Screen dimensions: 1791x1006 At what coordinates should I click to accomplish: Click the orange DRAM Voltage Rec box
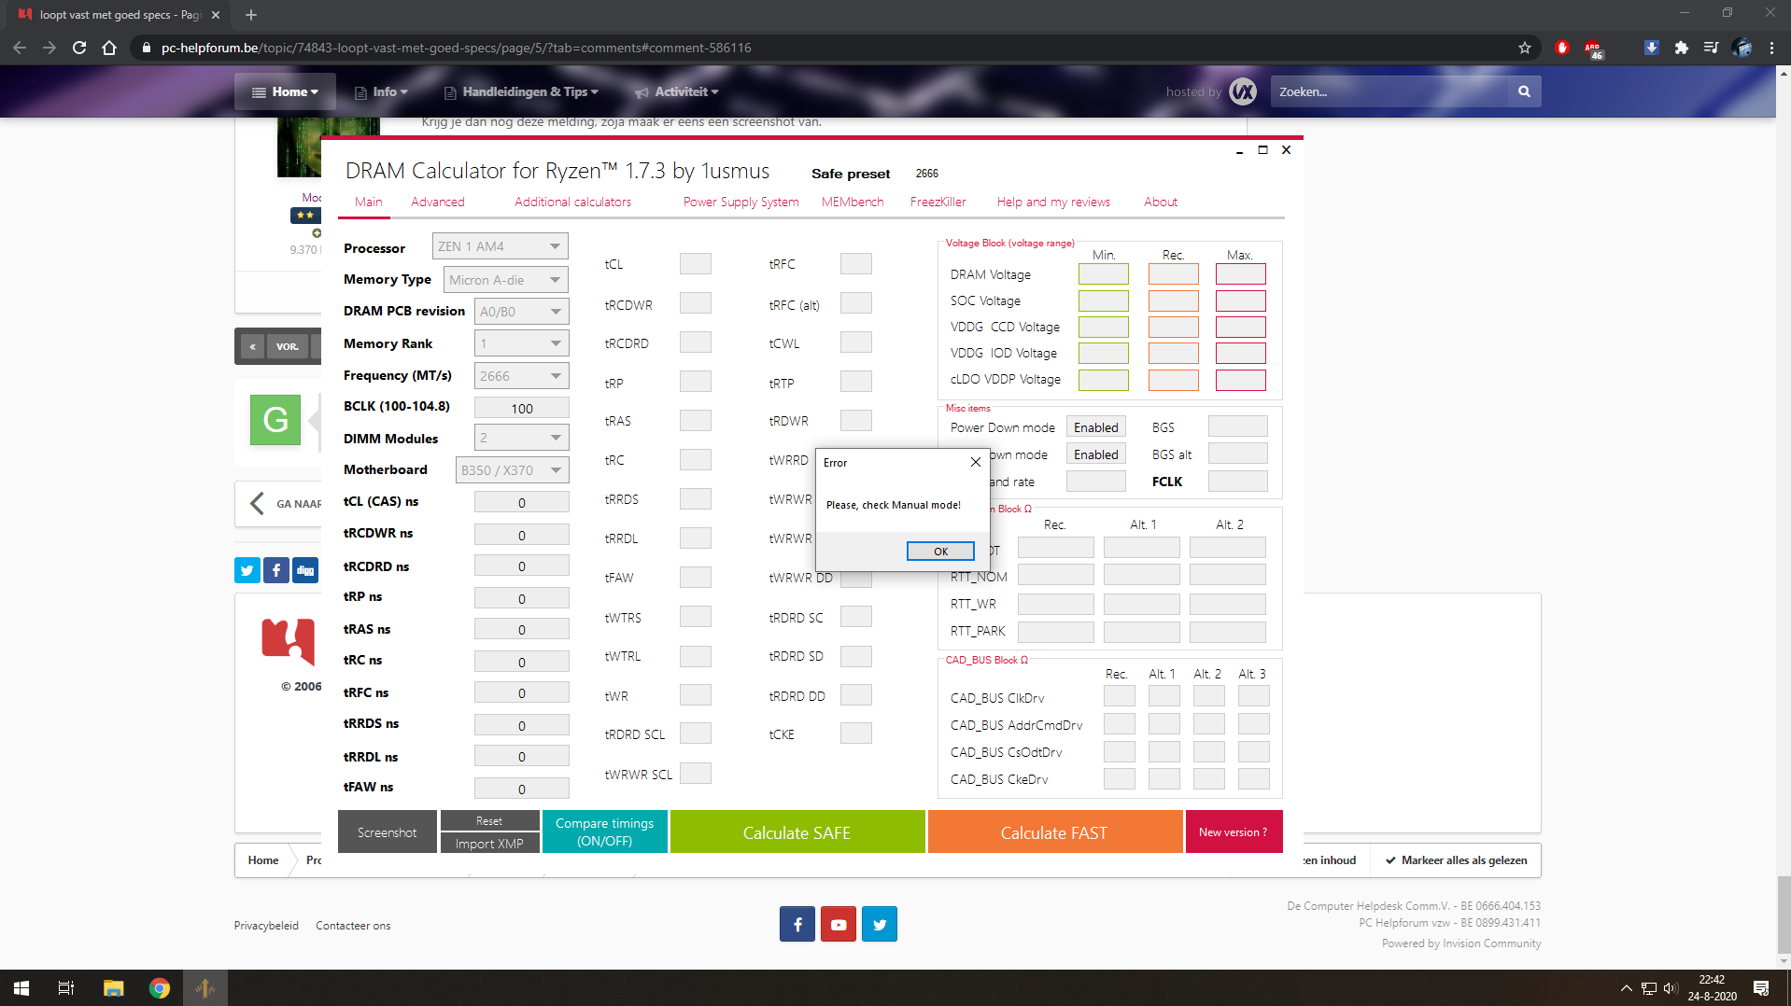click(x=1174, y=274)
